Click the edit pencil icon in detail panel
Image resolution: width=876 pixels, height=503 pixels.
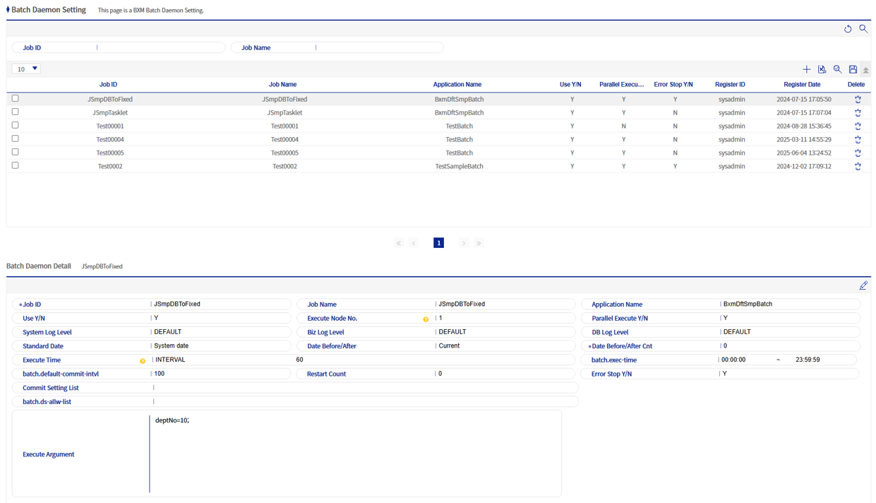863,285
